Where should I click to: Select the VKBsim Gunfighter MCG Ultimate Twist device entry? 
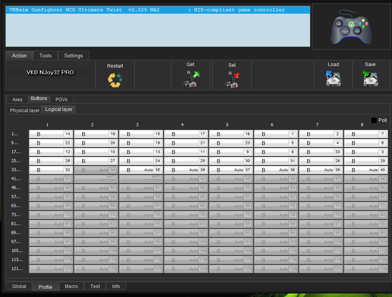[x=158, y=10]
